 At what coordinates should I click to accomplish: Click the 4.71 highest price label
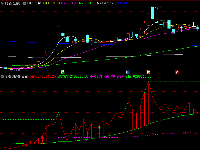pos(160,8)
